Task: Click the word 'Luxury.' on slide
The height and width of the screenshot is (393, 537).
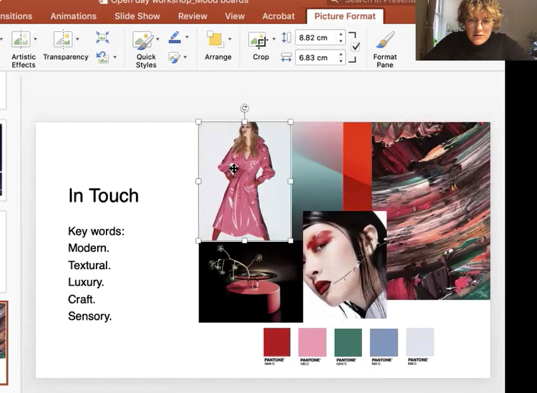Action: [86, 282]
